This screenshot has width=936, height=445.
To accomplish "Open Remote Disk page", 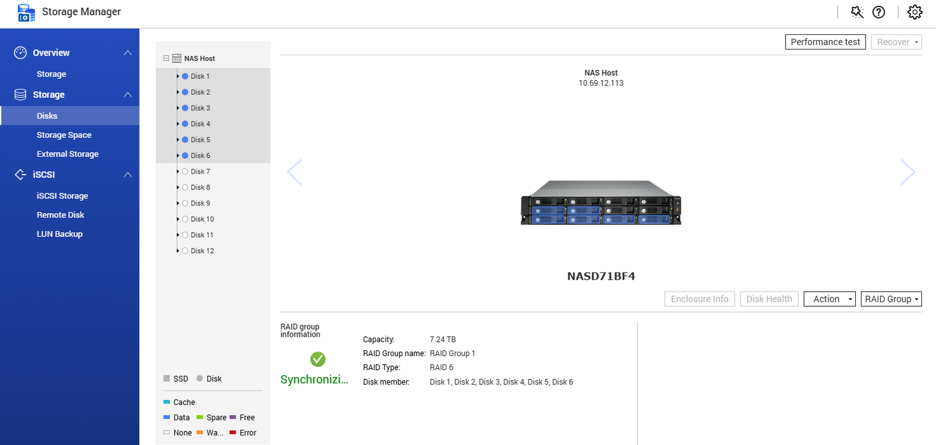I will [x=60, y=215].
